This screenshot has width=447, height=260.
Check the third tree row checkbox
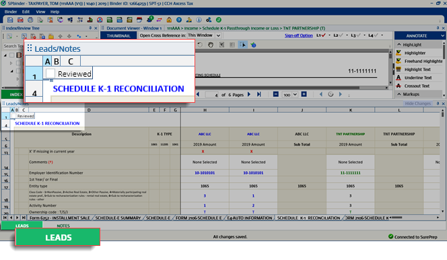(18, 71)
